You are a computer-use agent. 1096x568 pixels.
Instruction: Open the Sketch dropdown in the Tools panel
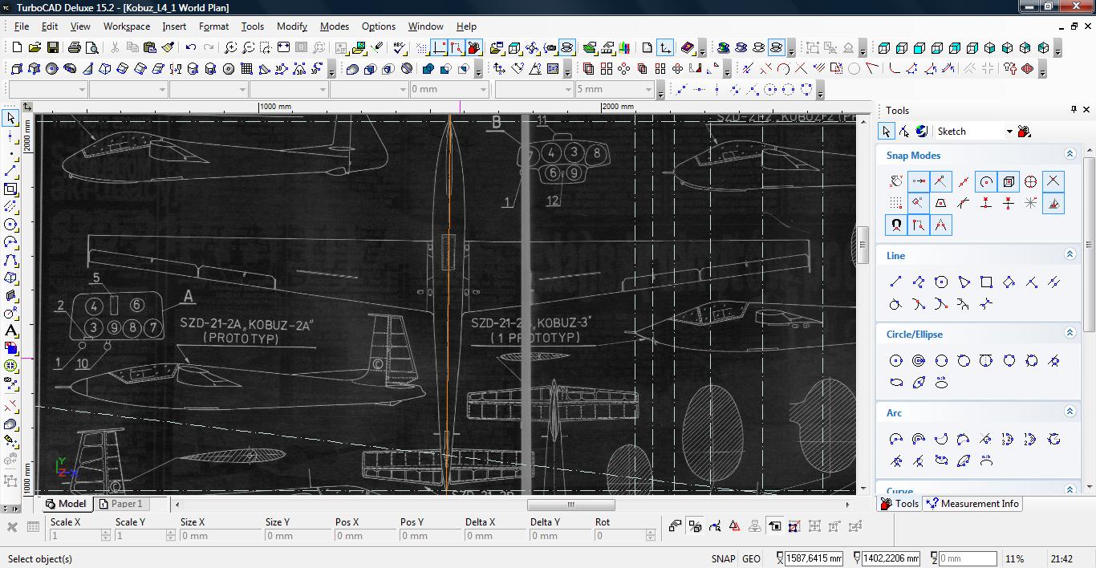click(1009, 132)
